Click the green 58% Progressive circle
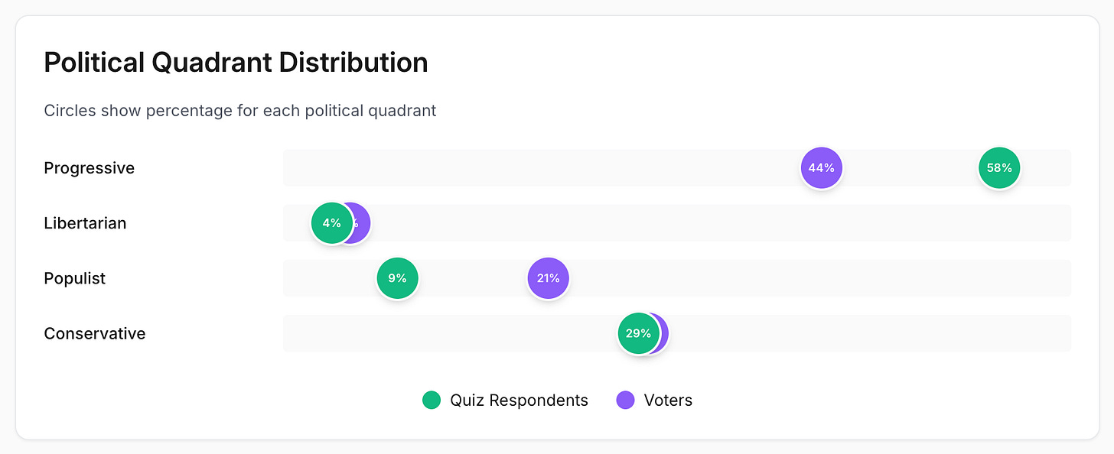1114x454 pixels. (999, 168)
